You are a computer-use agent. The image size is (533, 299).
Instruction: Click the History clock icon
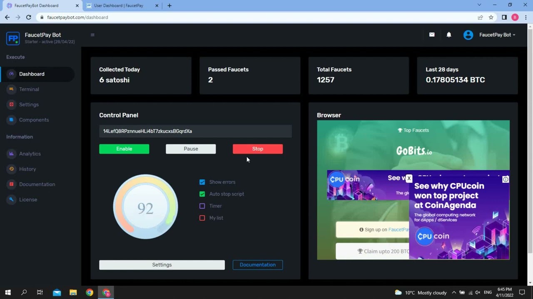[x=11, y=169]
